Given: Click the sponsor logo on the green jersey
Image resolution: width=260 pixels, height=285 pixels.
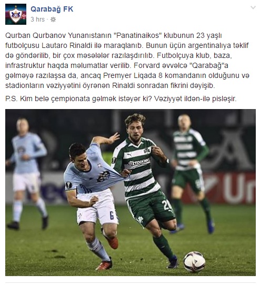Looking at the screenshot, I should pyautogui.click(x=139, y=162).
